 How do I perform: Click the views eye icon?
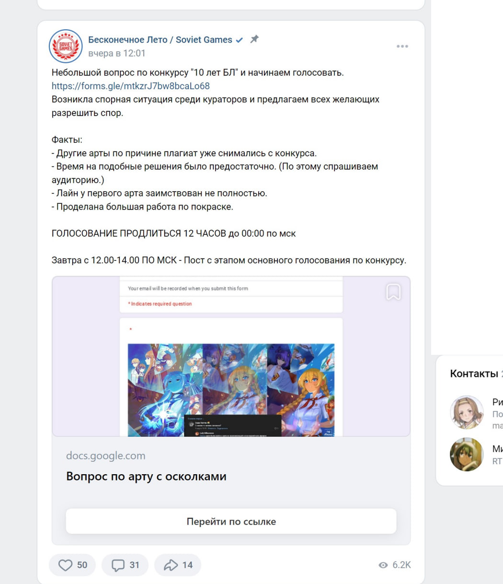click(383, 565)
